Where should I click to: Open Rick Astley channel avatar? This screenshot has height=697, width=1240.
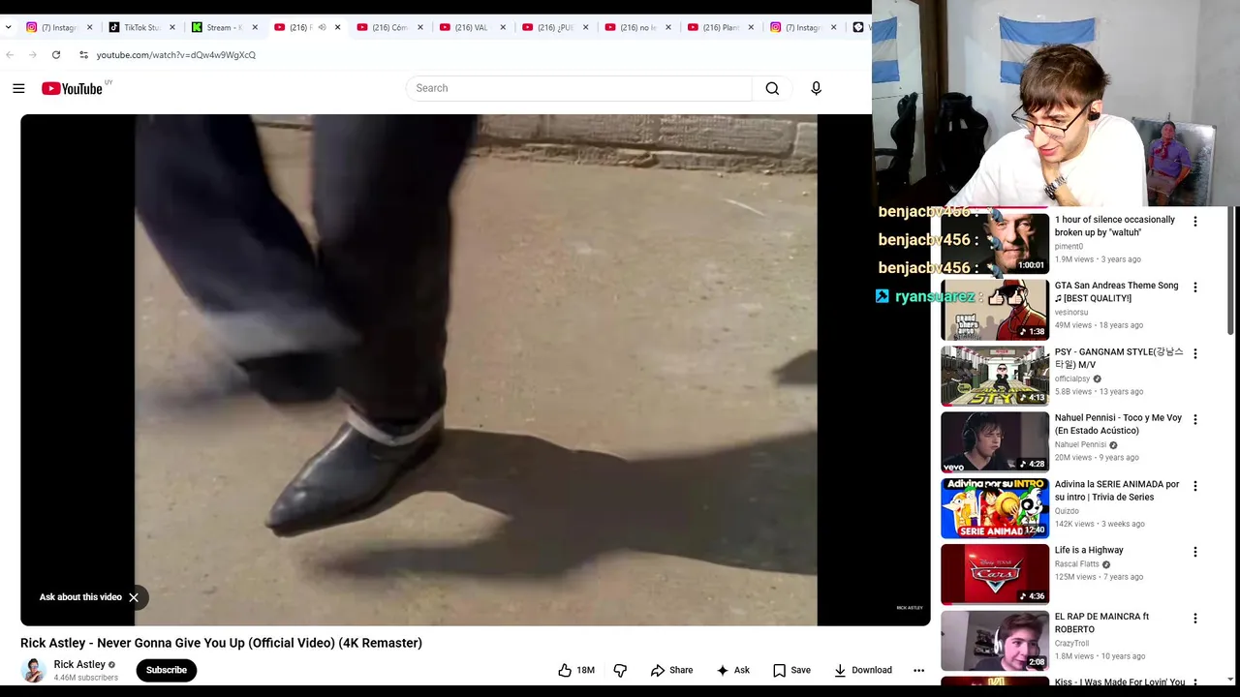coord(34,670)
